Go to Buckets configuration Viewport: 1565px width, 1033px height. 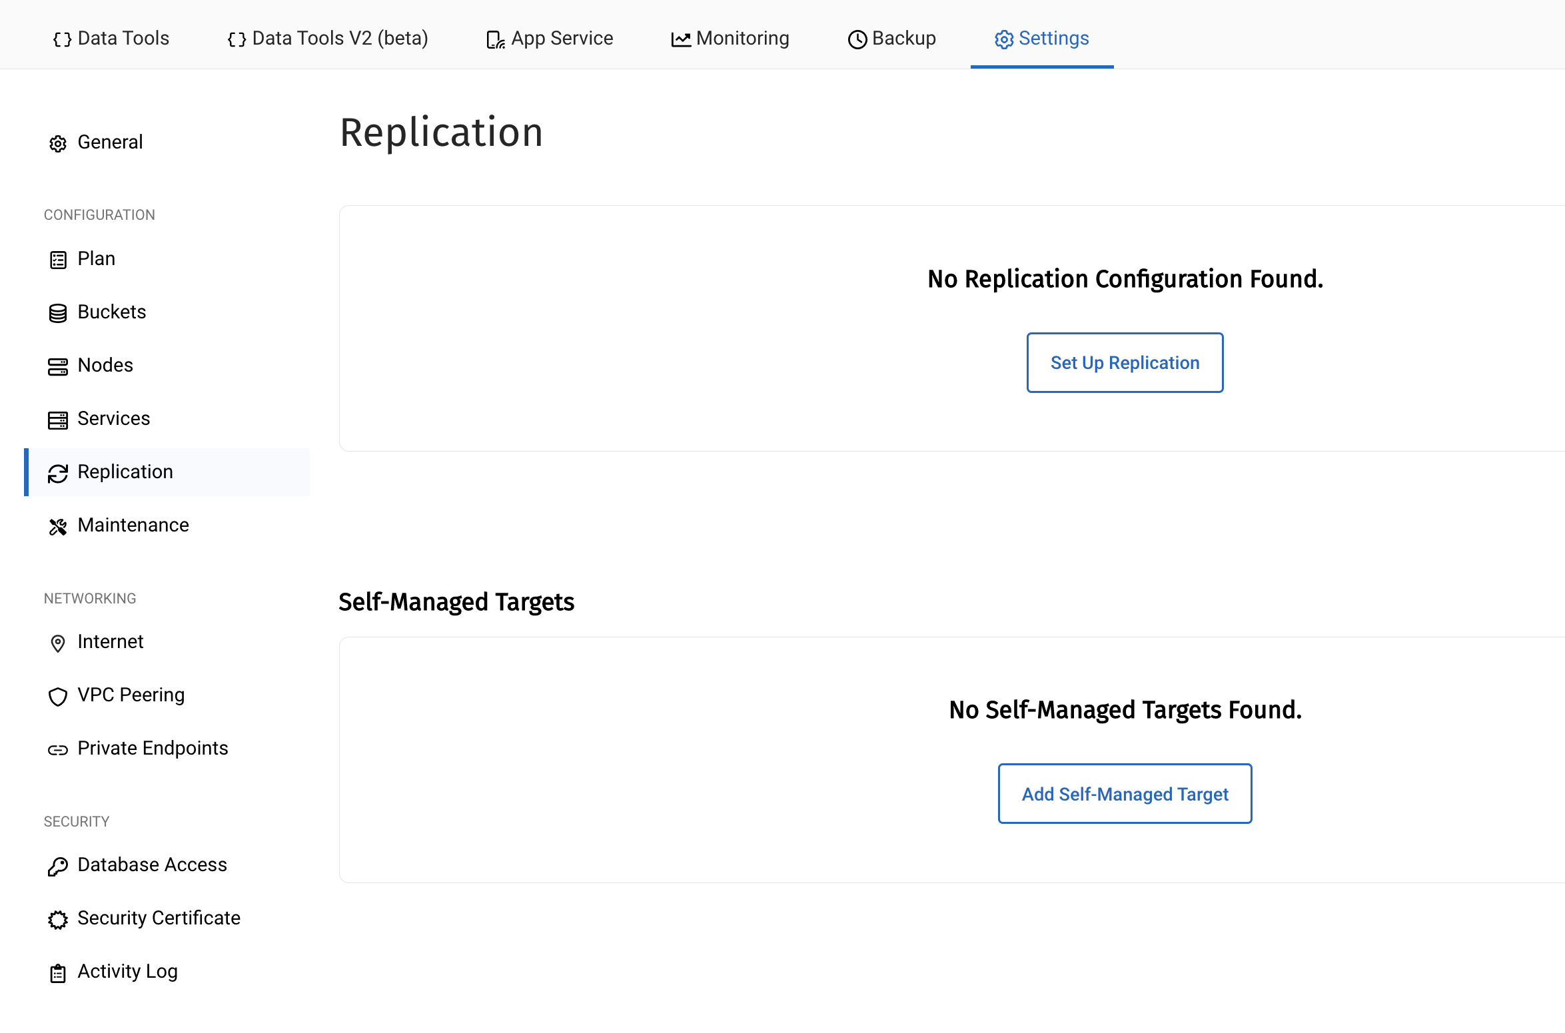pyautogui.click(x=167, y=312)
